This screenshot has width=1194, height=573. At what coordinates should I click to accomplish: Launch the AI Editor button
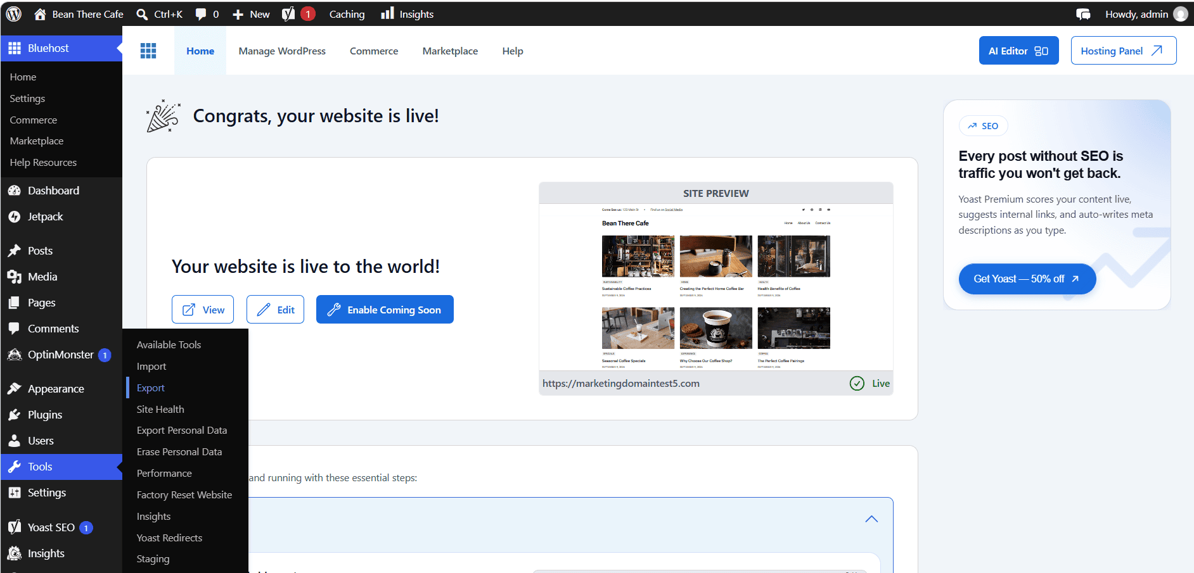click(x=1018, y=51)
